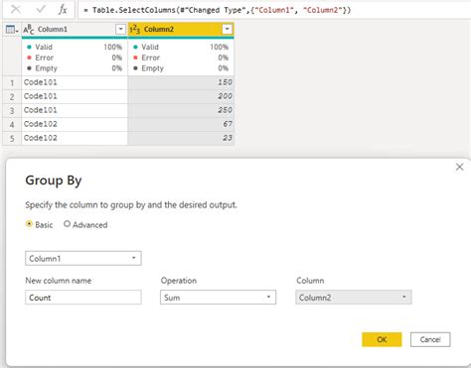Close the Group By dialog with X
471x368 pixels.
[459, 167]
